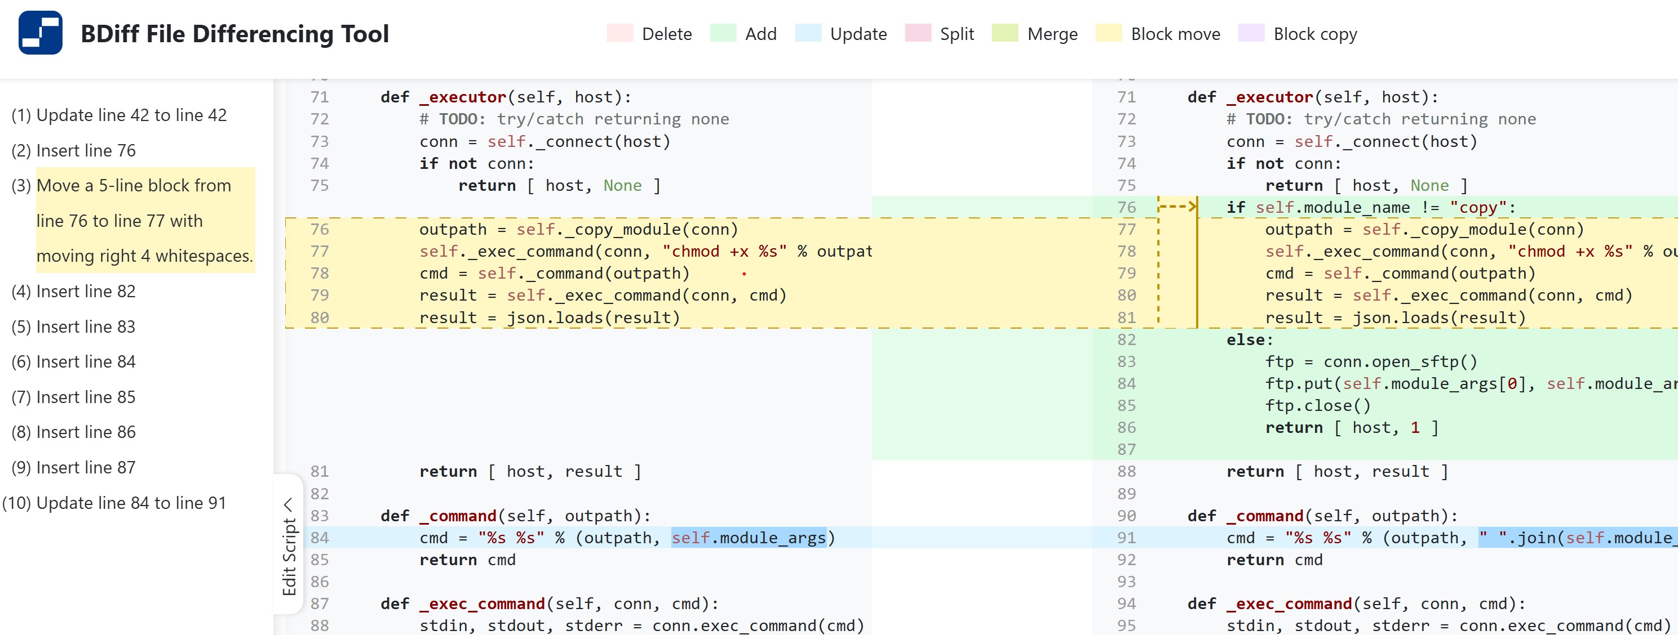Screen dimensions: 1678x635
Task: Click the Merge legend color swatch
Action: (1004, 33)
